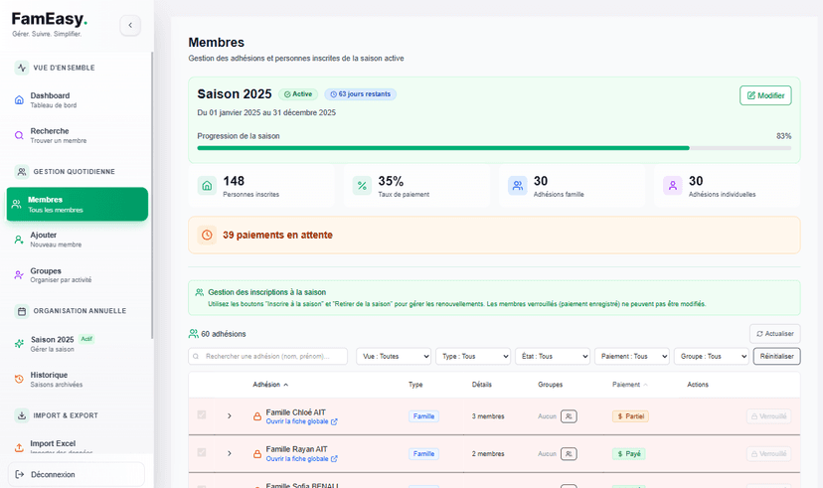
Task: Open fiche globale link for Famille Chloé AIT
Action: coord(302,421)
